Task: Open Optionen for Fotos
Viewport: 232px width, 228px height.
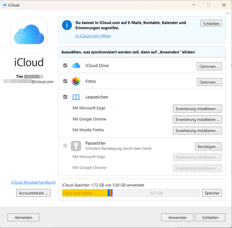Action: point(209,82)
